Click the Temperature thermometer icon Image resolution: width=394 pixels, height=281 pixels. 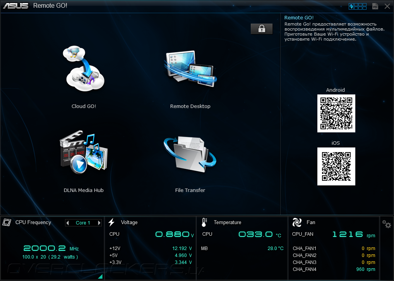tap(204, 223)
